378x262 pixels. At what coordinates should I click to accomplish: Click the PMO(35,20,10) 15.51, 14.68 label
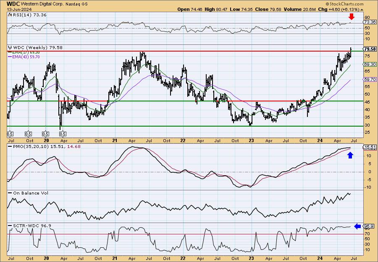47,147
